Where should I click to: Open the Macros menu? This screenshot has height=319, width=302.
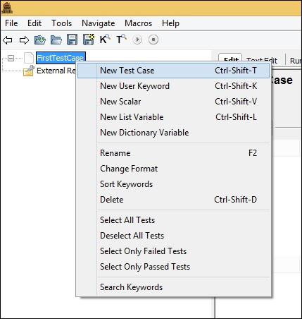pyautogui.click(x=138, y=23)
